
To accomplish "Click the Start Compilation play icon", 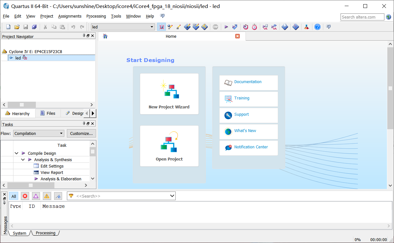I will (226, 27).
